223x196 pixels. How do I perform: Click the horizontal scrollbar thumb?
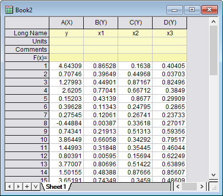pos(189,187)
